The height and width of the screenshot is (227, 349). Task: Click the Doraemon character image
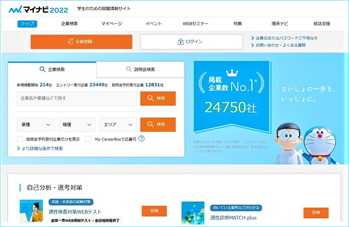pyautogui.click(x=320, y=145)
